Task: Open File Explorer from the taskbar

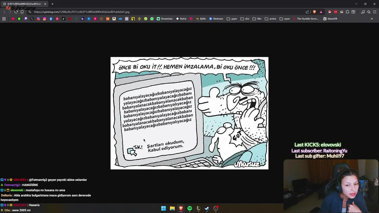Action: point(172,208)
